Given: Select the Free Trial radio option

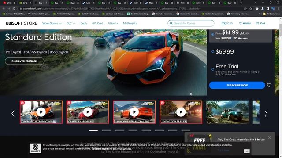Looking at the screenshot, I should pos(213,69).
